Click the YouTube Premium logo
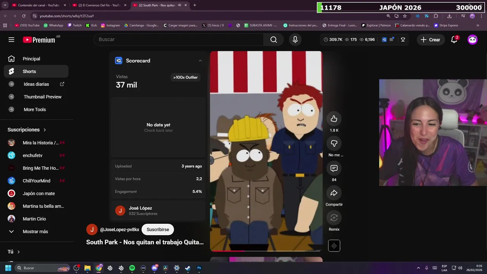The width and height of the screenshot is (487, 274). tap(39, 40)
